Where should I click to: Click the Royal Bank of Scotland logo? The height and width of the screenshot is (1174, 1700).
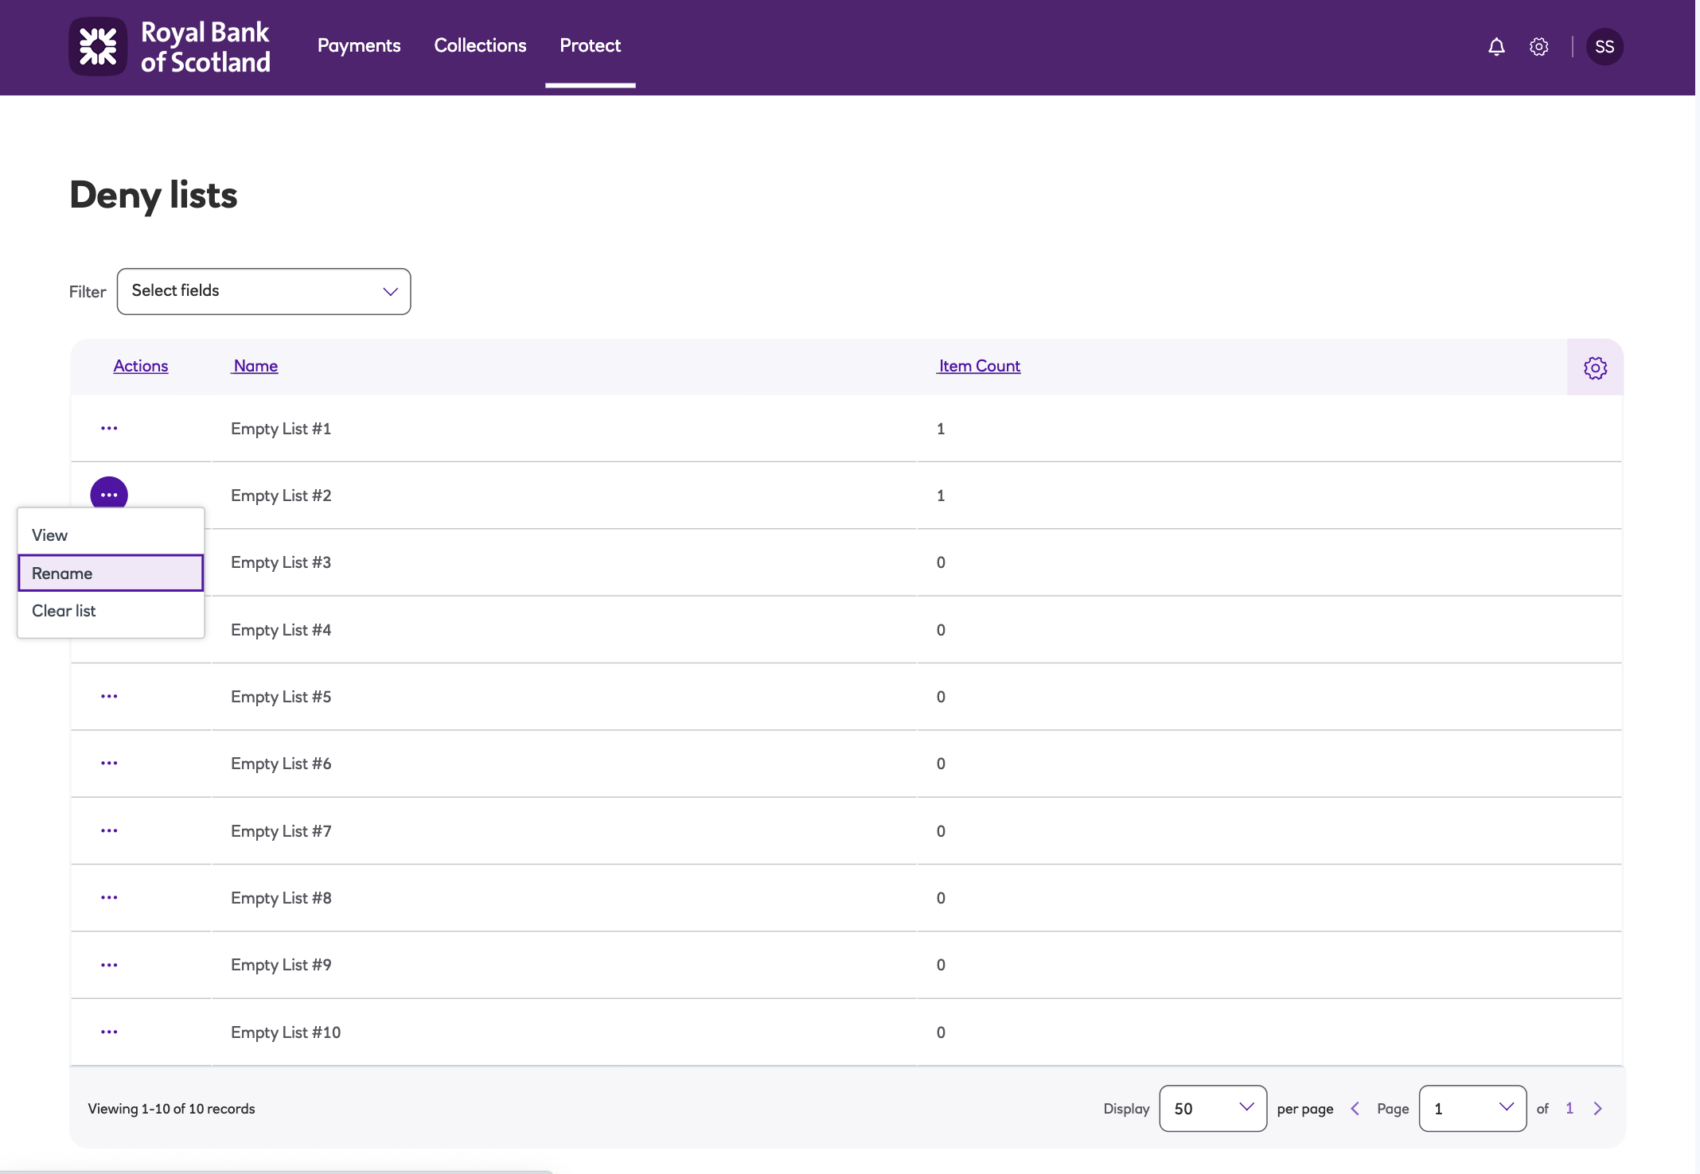point(170,47)
